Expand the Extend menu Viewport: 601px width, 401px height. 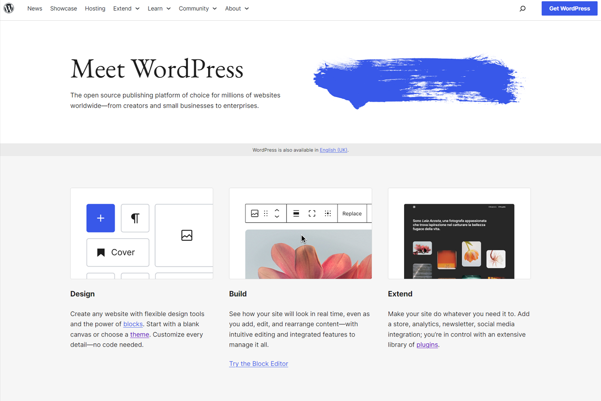[x=126, y=8]
